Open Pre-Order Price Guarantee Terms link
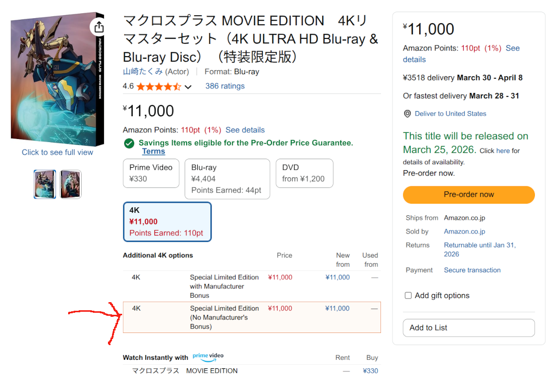The image size is (552, 383). [153, 152]
